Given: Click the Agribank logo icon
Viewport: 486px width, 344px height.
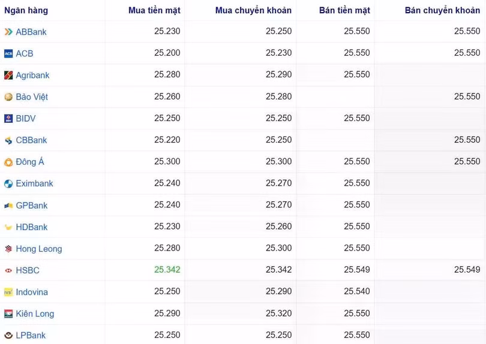Looking at the screenshot, I should 8,76.
